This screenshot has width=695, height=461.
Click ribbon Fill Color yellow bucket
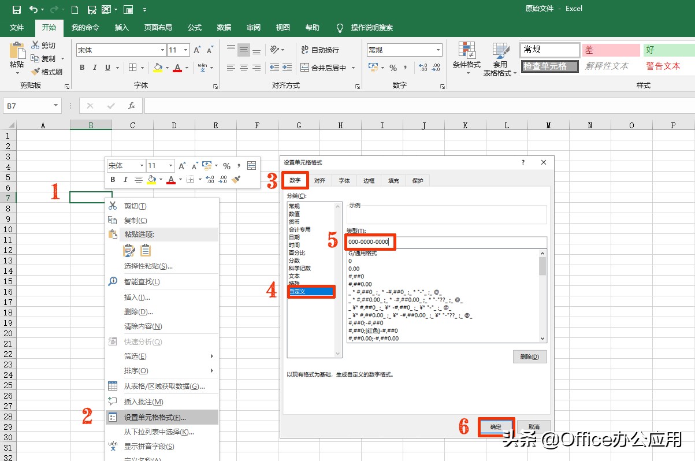[x=158, y=68]
